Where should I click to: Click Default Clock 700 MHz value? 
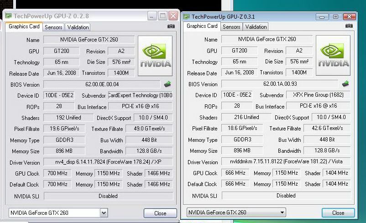point(57,184)
